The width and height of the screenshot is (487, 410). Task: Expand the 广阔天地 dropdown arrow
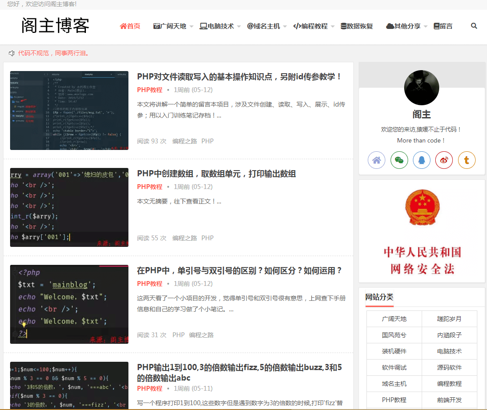pos(192,27)
